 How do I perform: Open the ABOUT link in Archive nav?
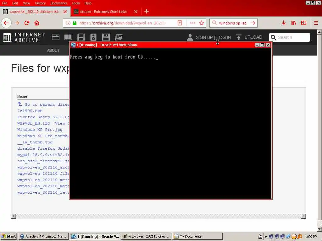tap(53, 51)
